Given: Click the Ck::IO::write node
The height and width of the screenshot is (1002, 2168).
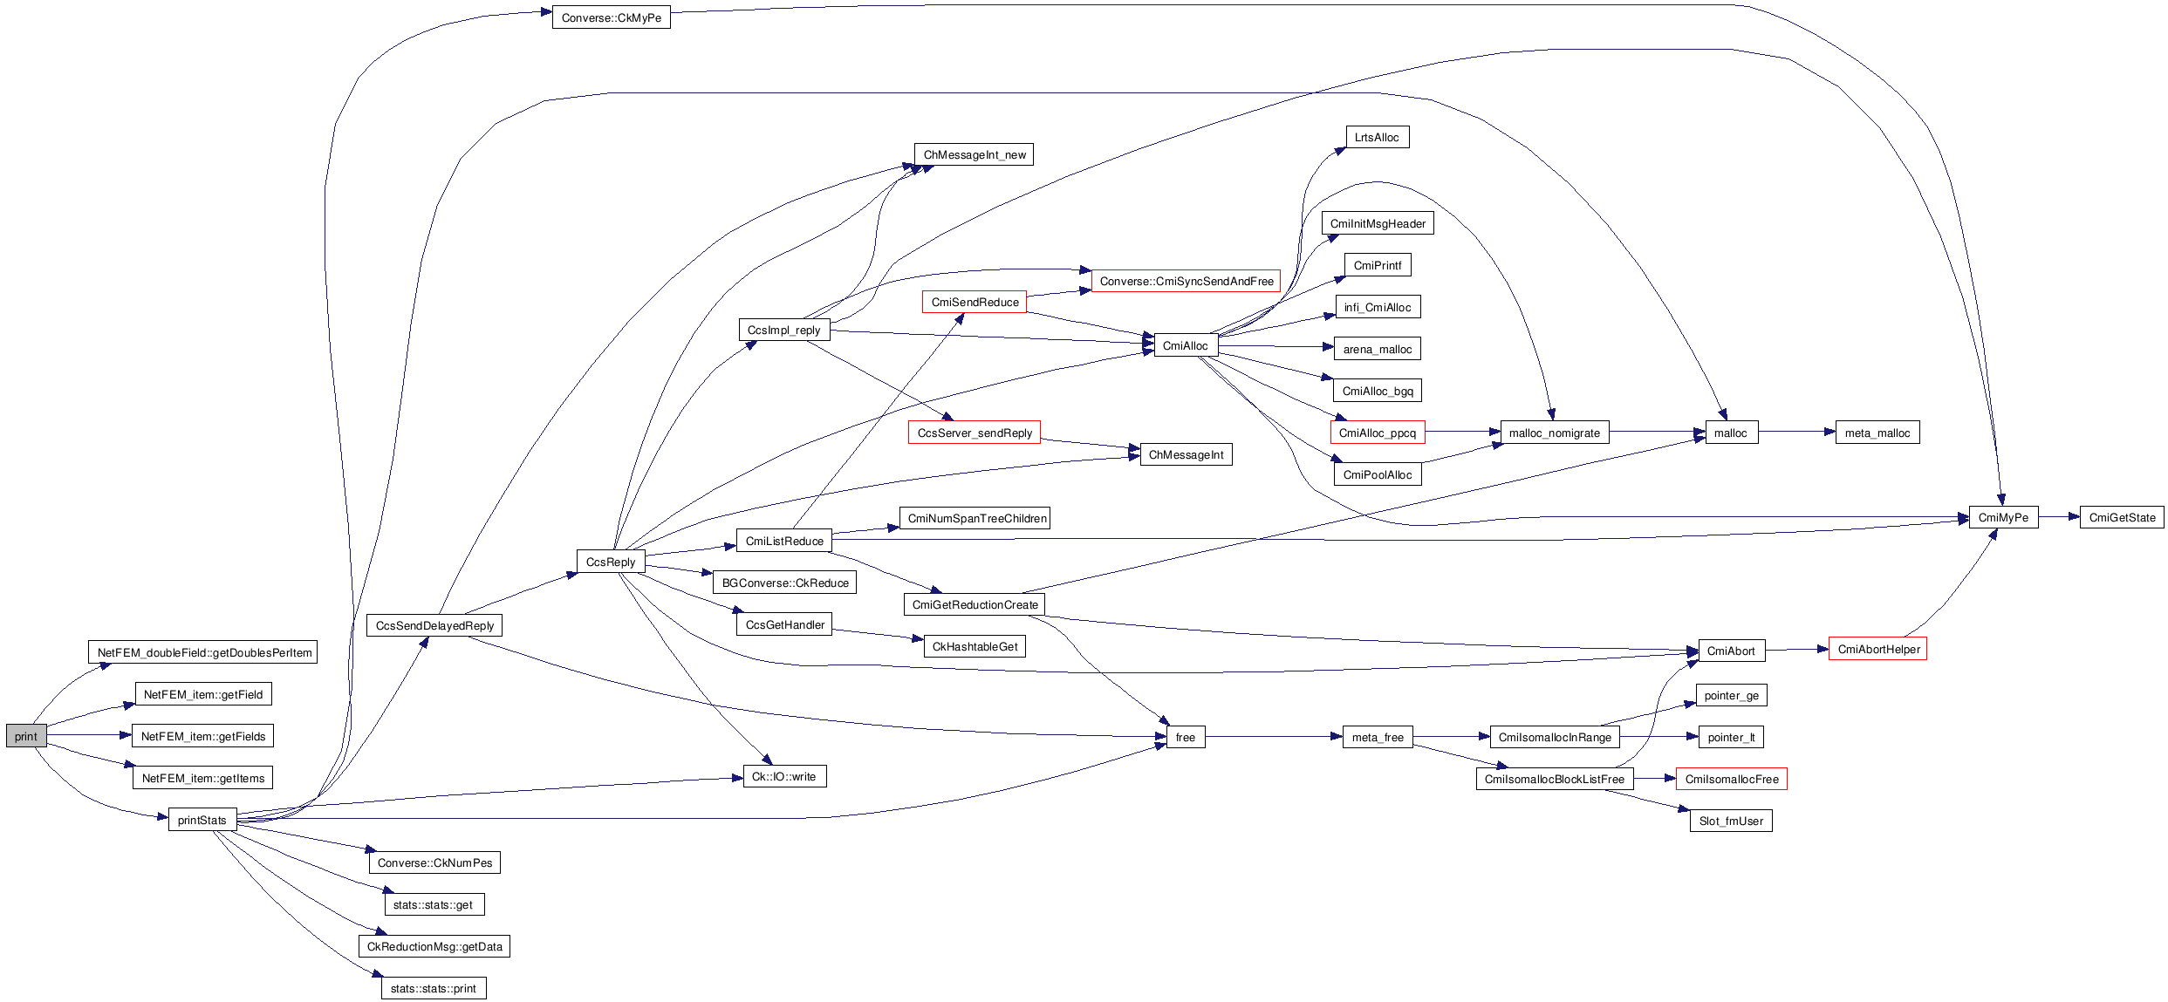Looking at the screenshot, I should 784,776.
